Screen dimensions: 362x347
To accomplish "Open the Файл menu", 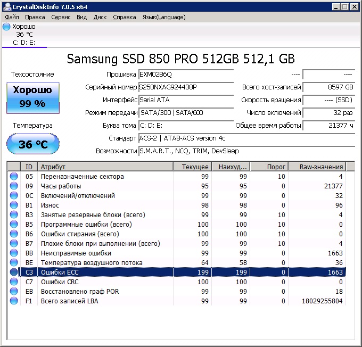I will 12,18.
